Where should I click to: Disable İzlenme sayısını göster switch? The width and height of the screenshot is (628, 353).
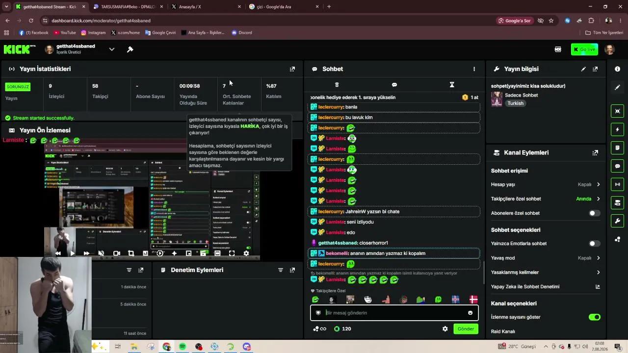(594, 317)
